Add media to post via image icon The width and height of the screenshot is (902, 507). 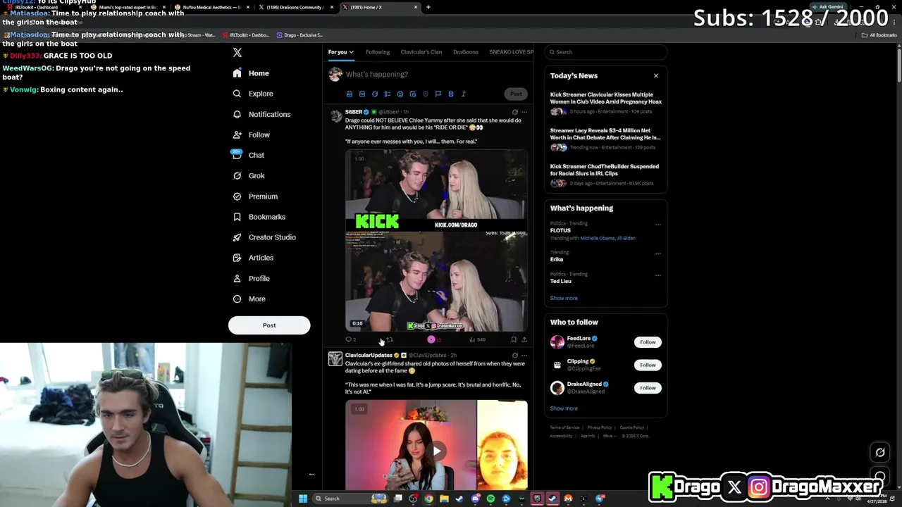[350, 94]
